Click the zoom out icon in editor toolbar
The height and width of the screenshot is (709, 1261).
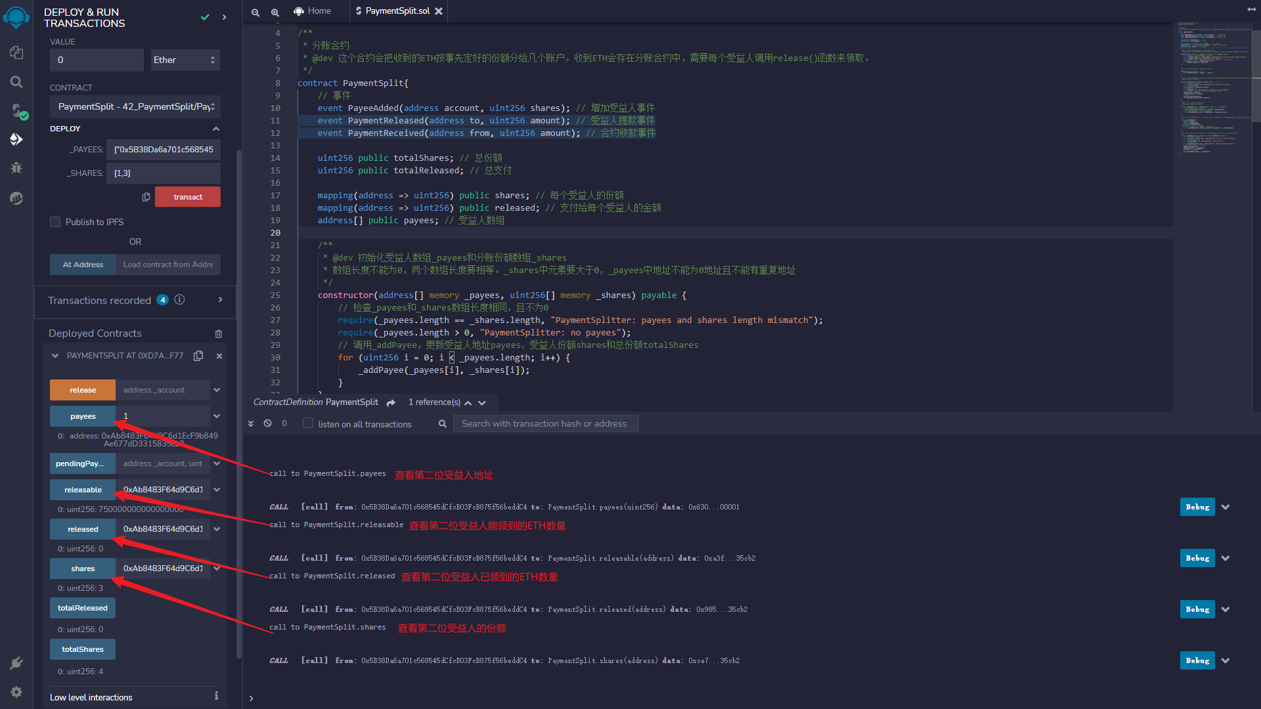click(255, 11)
